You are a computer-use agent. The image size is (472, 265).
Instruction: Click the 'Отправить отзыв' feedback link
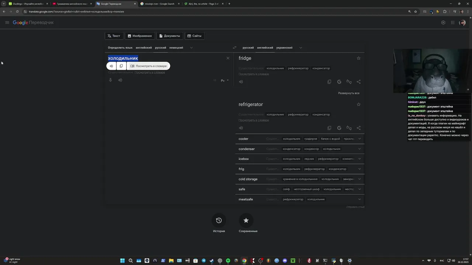tap(355, 207)
